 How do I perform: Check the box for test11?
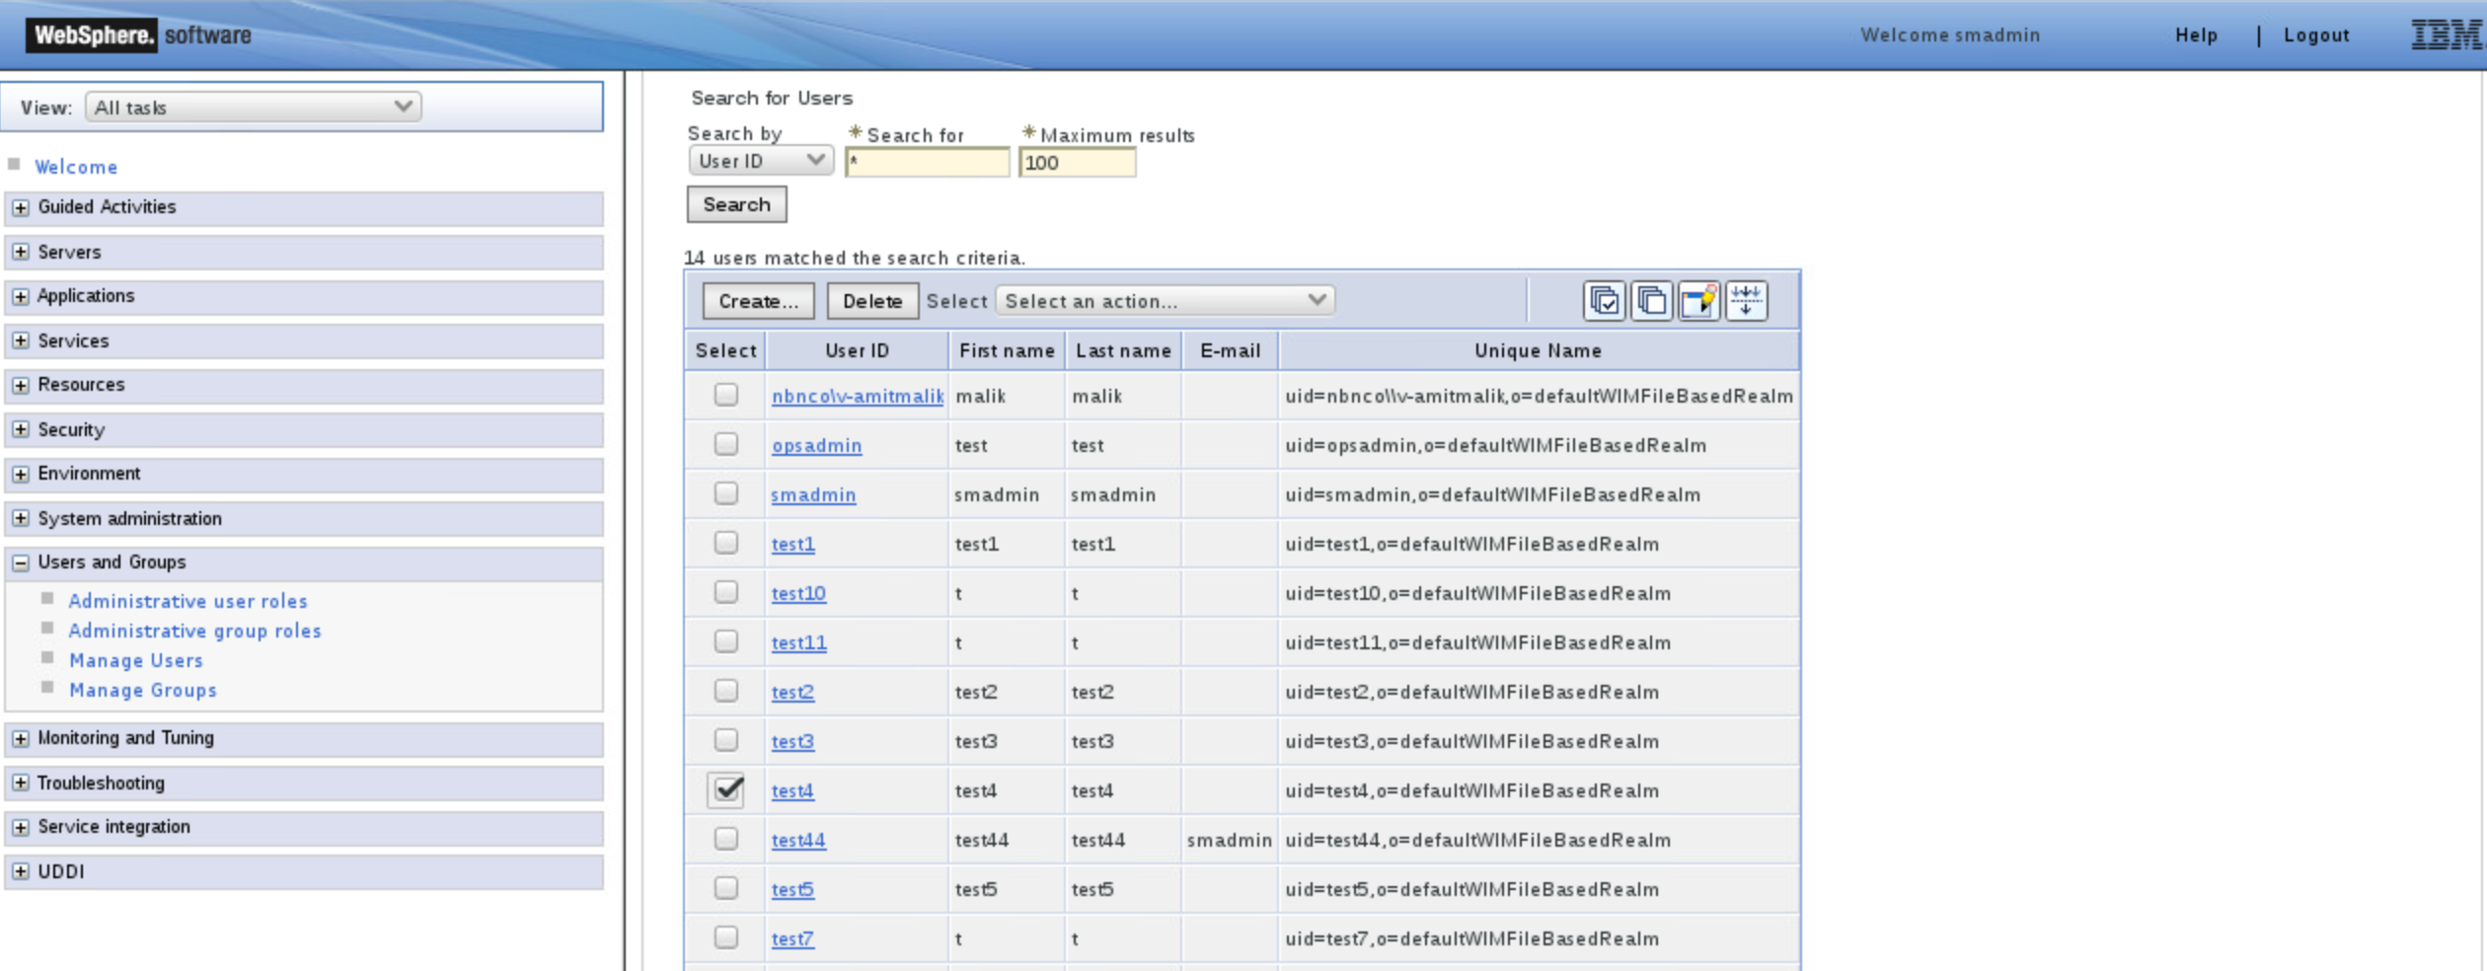tap(726, 641)
